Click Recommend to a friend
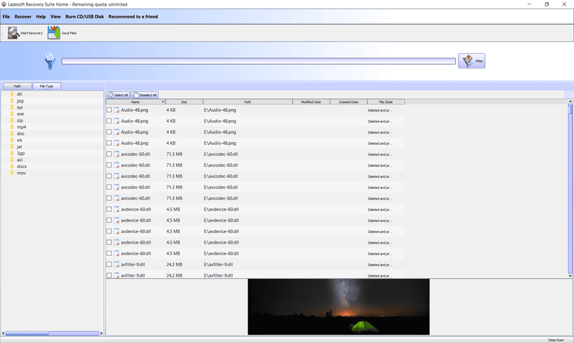 point(133,17)
